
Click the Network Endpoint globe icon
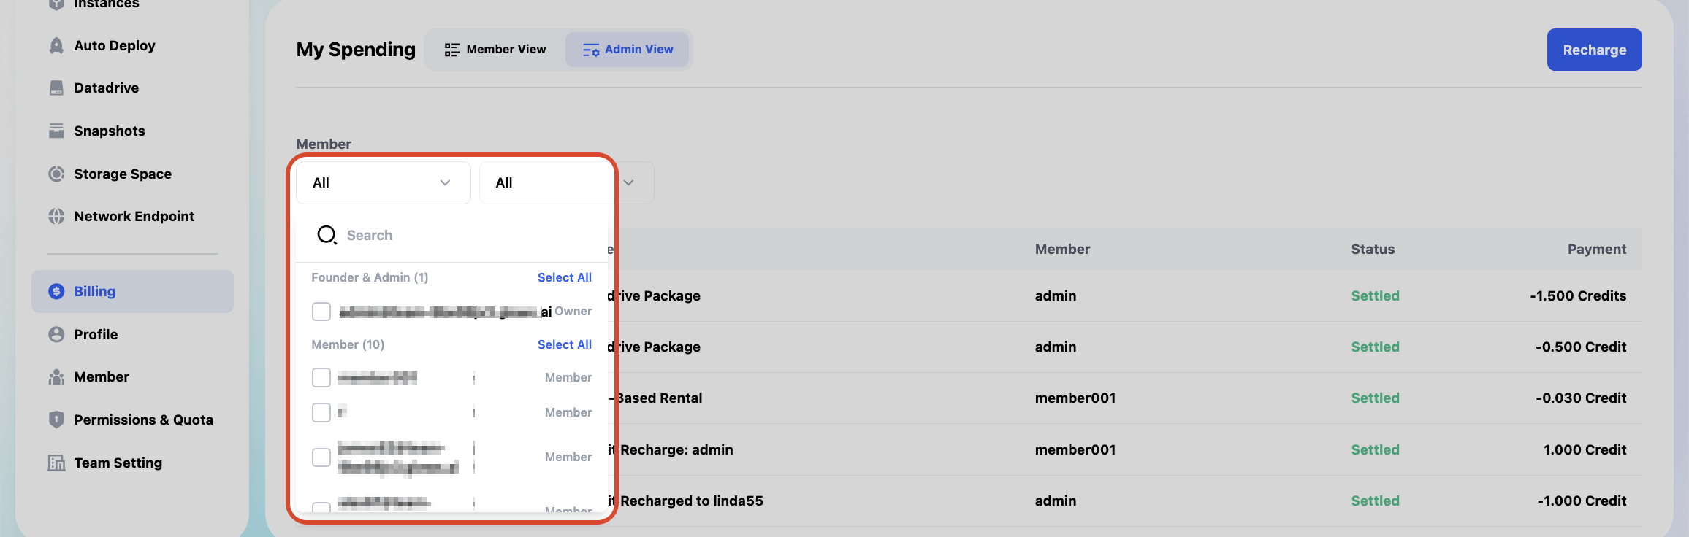[x=56, y=216]
